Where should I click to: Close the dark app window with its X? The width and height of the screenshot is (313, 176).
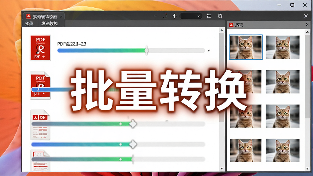pos(306,16)
